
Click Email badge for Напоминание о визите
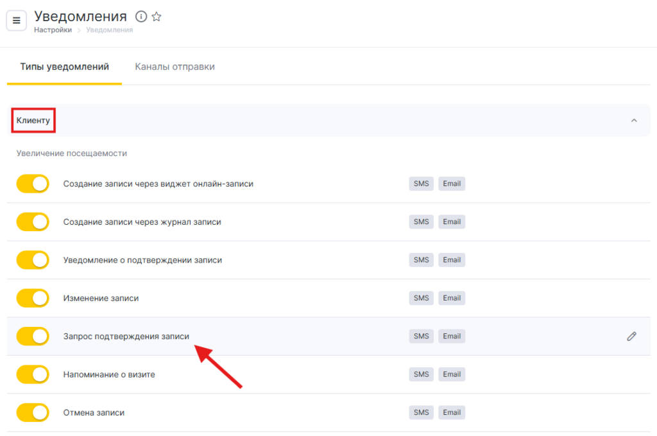[x=452, y=374]
